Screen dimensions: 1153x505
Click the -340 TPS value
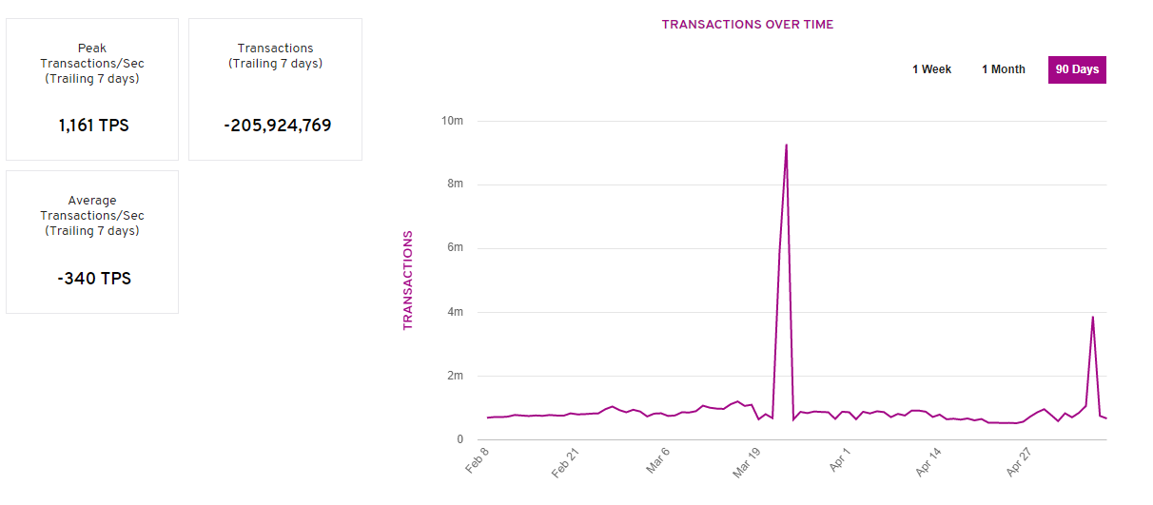tap(92, 279)
